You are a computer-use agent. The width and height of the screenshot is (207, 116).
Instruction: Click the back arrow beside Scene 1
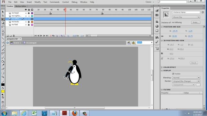[7, 43]
